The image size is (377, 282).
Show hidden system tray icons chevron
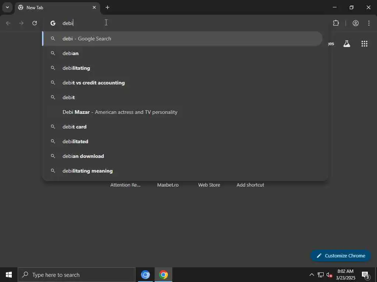point(311,275)
